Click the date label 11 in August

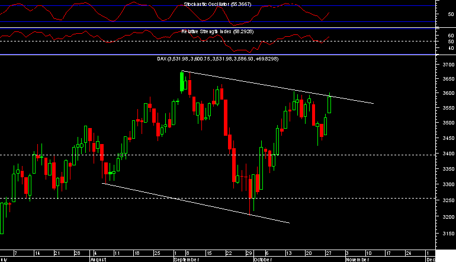point(117,253)
